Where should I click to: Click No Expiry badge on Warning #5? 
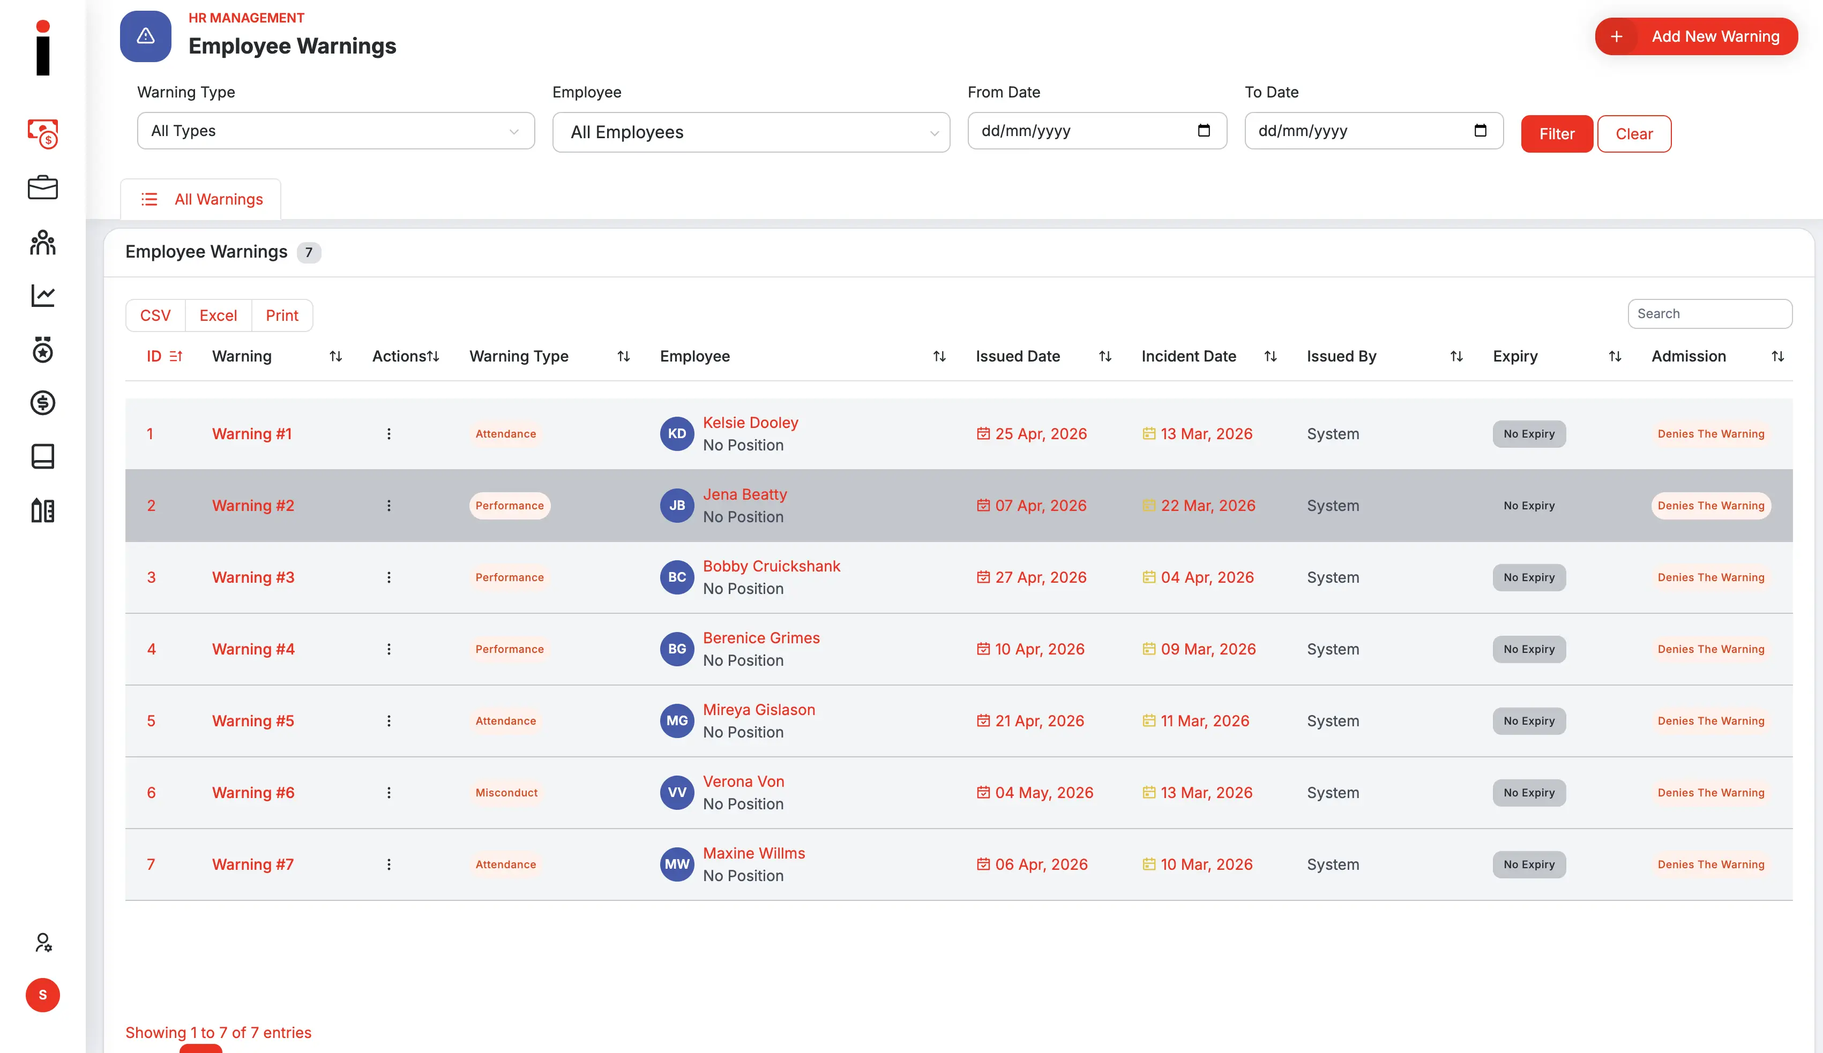[x=1529, y=721]
